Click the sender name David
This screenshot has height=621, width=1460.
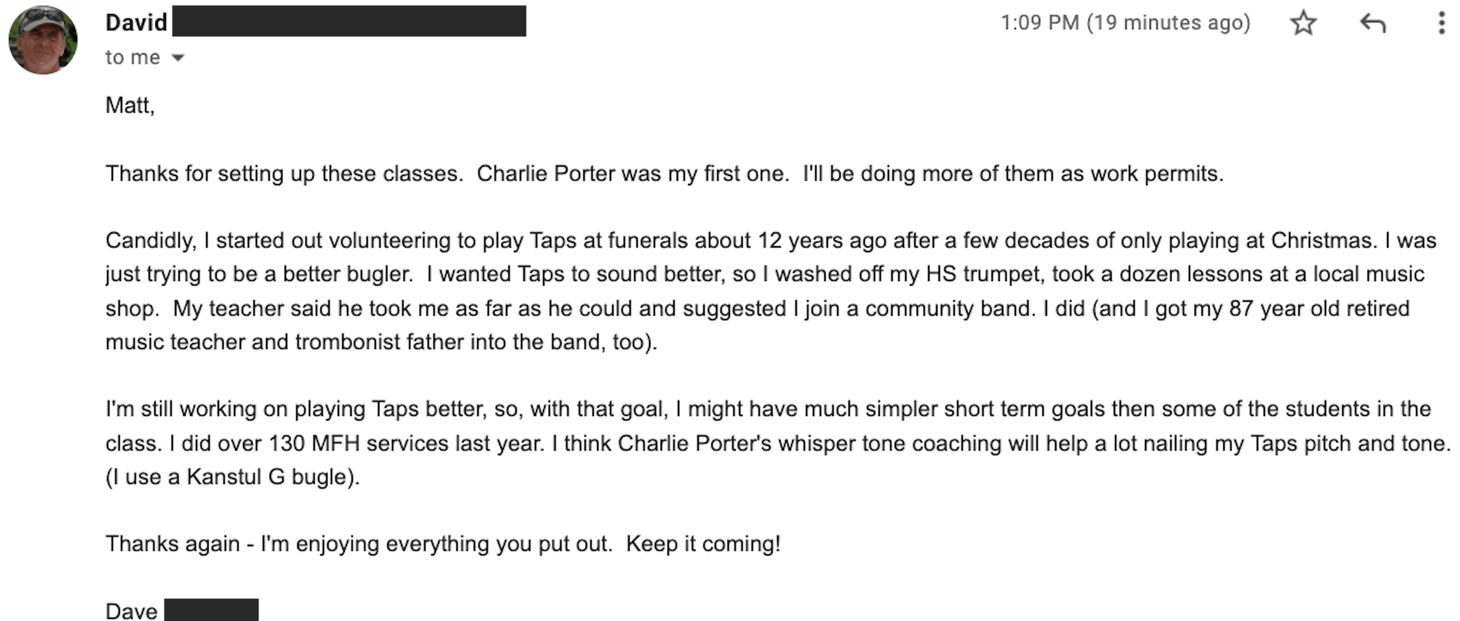pyautogui.click(x=136, y=23)
